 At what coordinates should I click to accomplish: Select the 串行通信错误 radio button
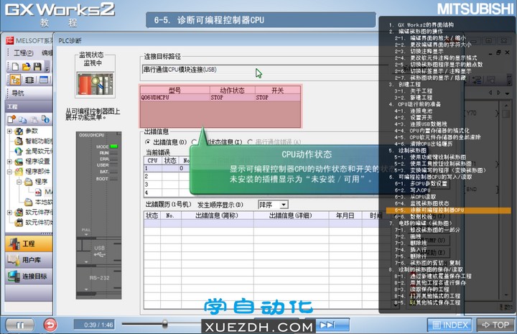tap(251, 142)
